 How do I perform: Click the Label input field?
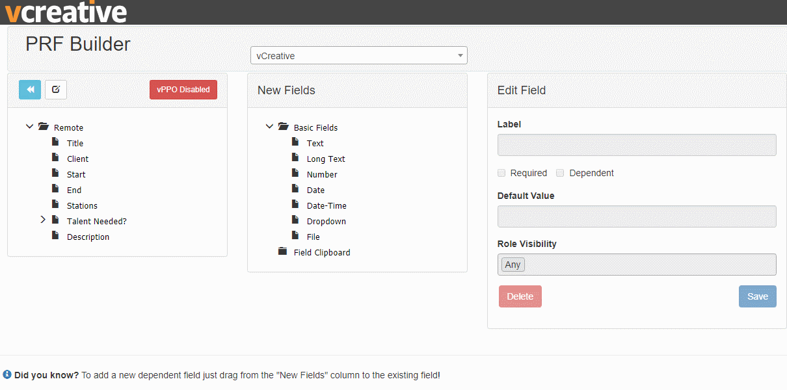637,145
